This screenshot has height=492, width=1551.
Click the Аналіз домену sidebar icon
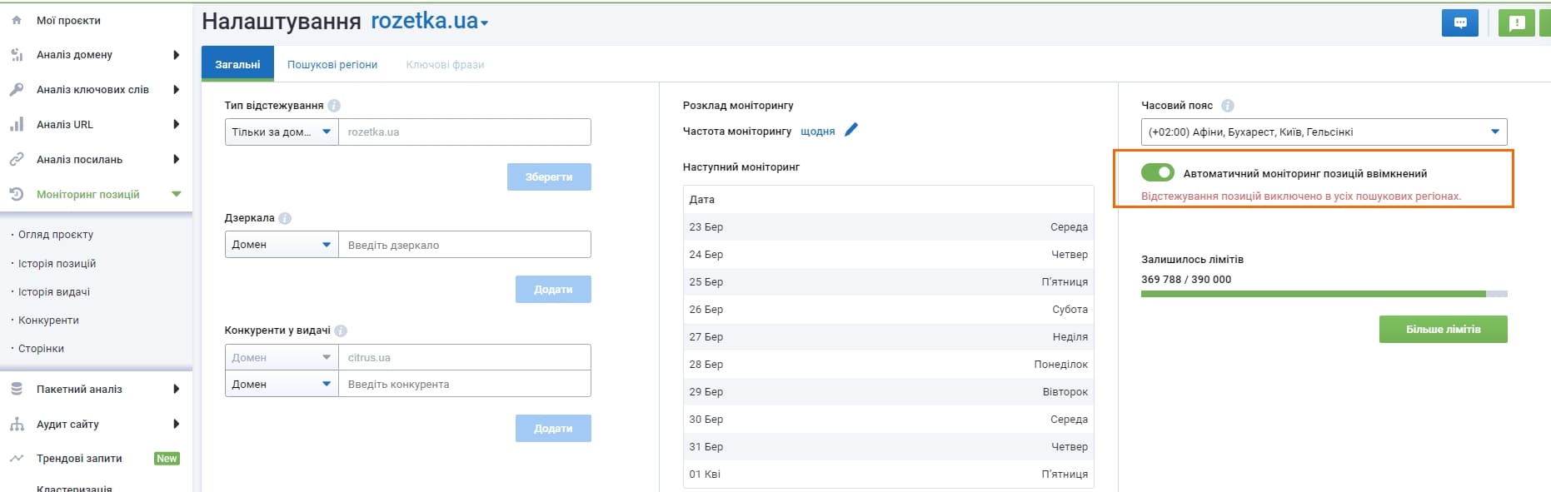tap(17, 55)
